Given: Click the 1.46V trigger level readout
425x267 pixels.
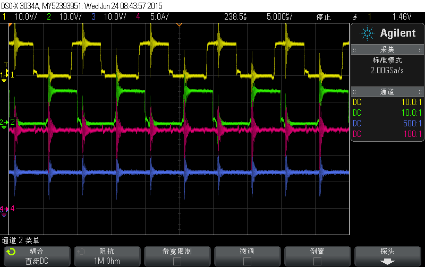Looking at the screenshot, I should click(x=402, y=17).
